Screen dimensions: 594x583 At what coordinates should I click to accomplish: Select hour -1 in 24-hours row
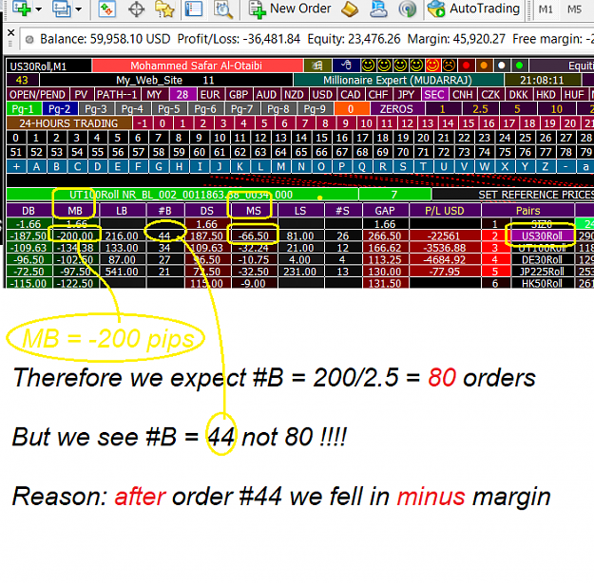tap(142, 123)
